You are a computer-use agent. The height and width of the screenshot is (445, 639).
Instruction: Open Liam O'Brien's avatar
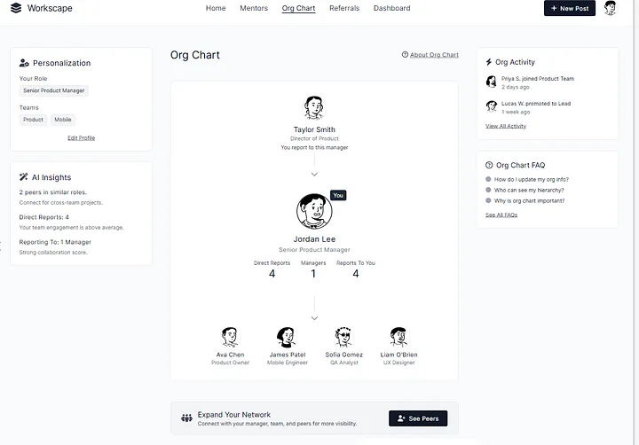pyautogui.click(x=398, y=337)
